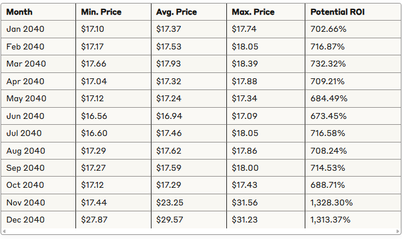The width and height of the screenshot is (402, 239).
Task: Select the Sep 2040 month cell
Action: click(x=26, y=168)
